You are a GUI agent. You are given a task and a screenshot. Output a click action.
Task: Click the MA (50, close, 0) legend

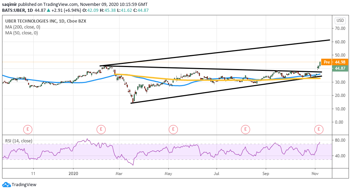[21, 33]
